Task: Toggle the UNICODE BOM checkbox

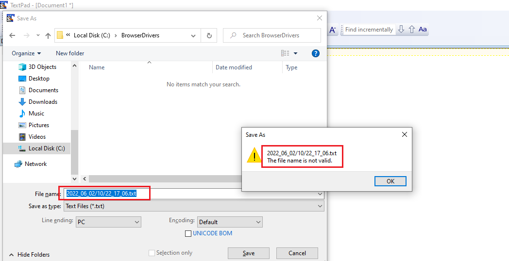Action: click(x=188, y=233)
